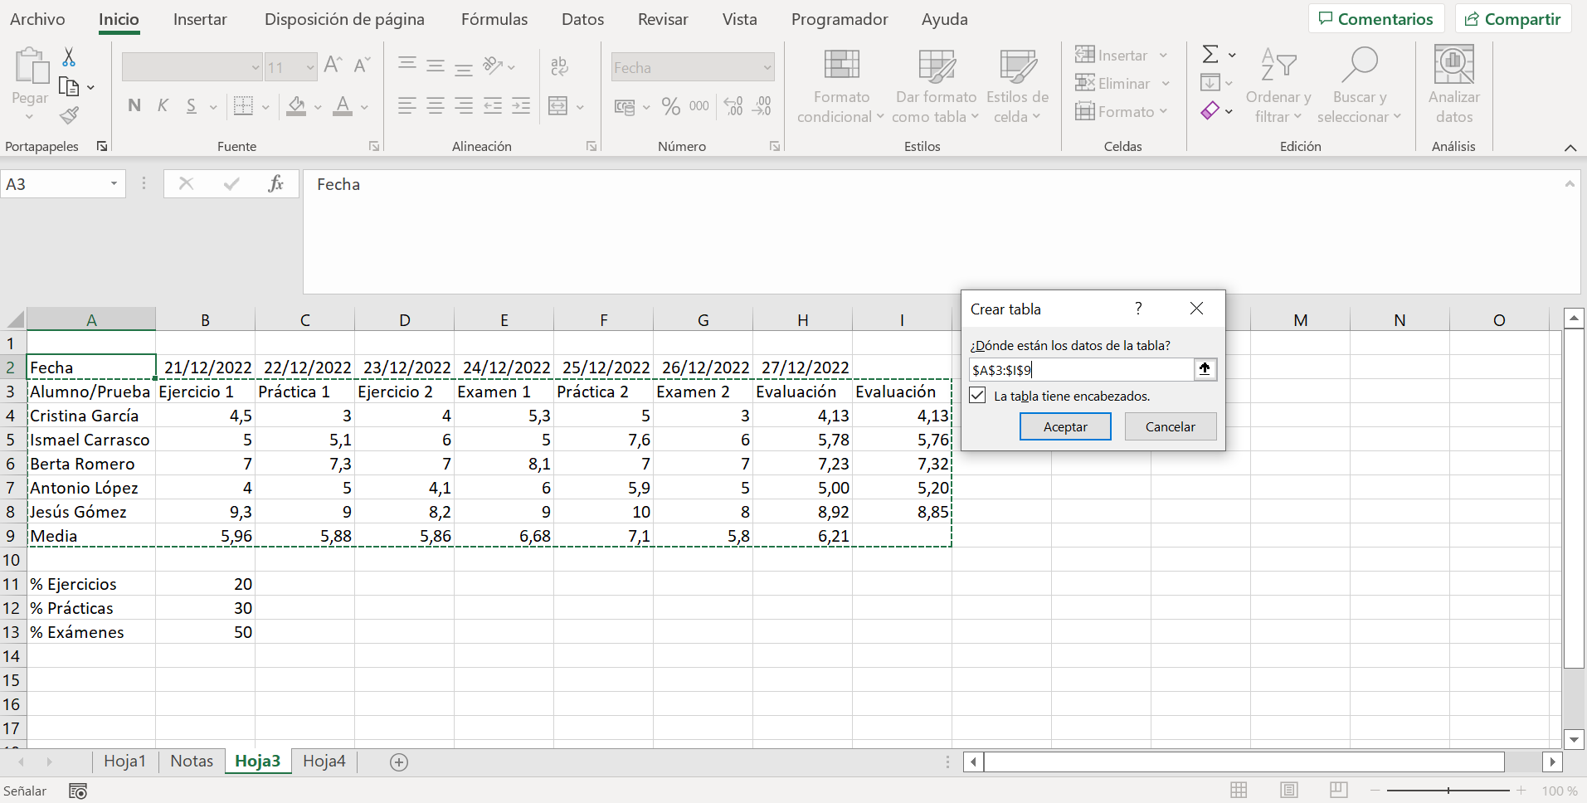Click the Cut scissors icon
The height and width of the screenshot is (803, 1587).
point(69,56)
